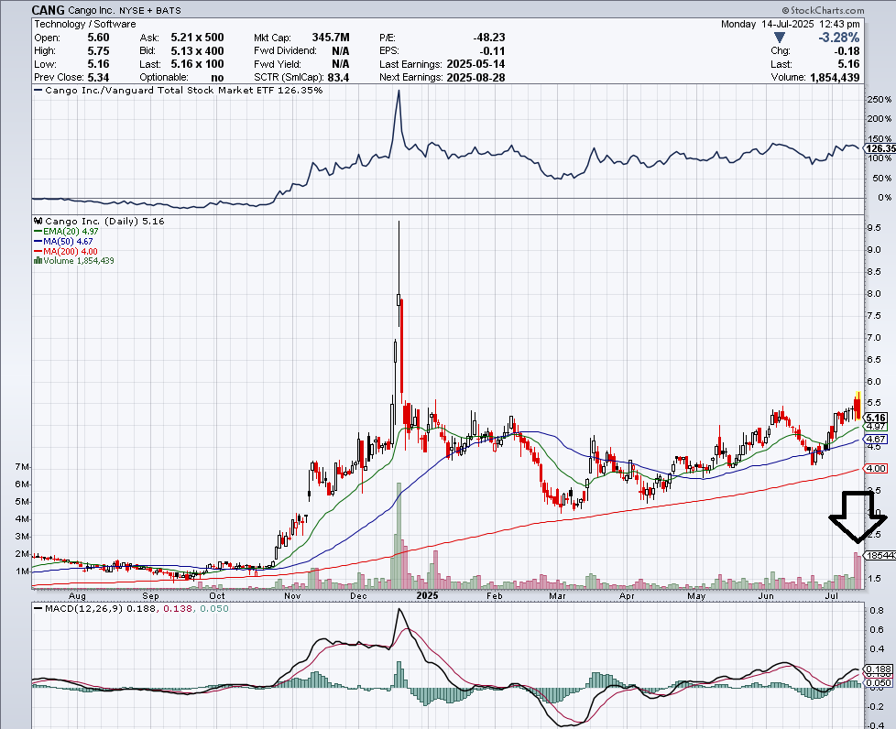The height and width of the screenshot is (729, 896).
Task: Click the date 'Monday 14-Jul-2025 12:43 pm'
Action: tap(791, 24)
